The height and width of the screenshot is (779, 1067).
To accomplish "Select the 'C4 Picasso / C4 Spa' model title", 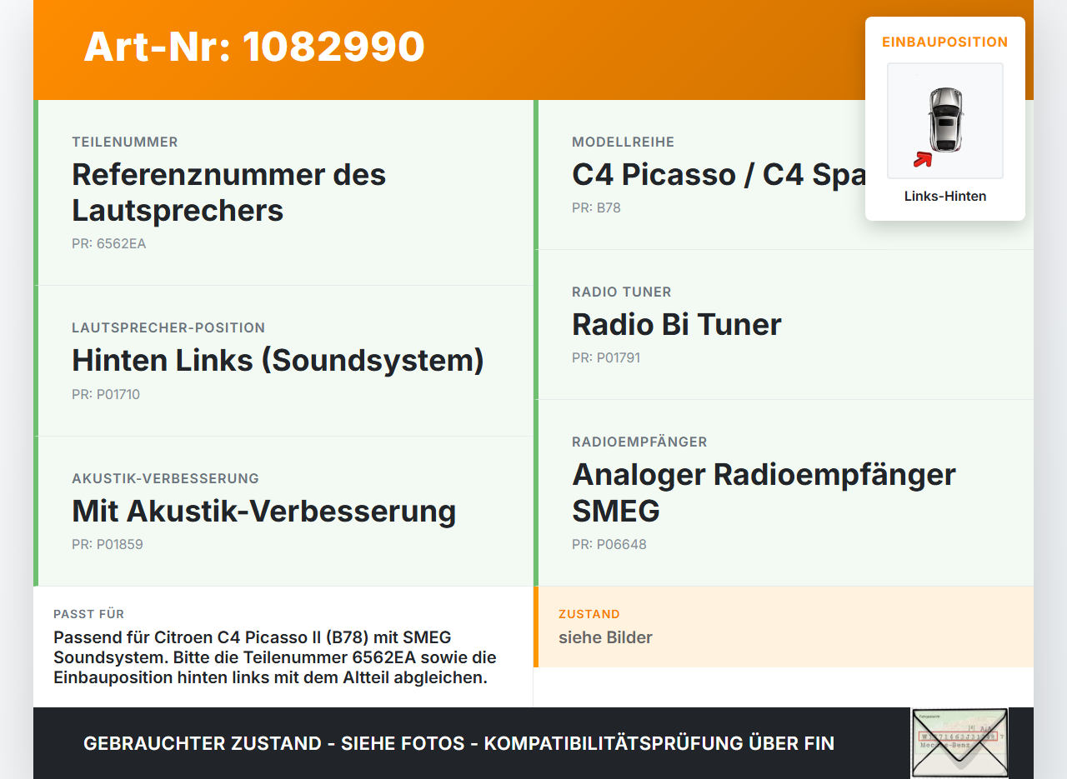I will pyautogui.click(x=719, y=174).
